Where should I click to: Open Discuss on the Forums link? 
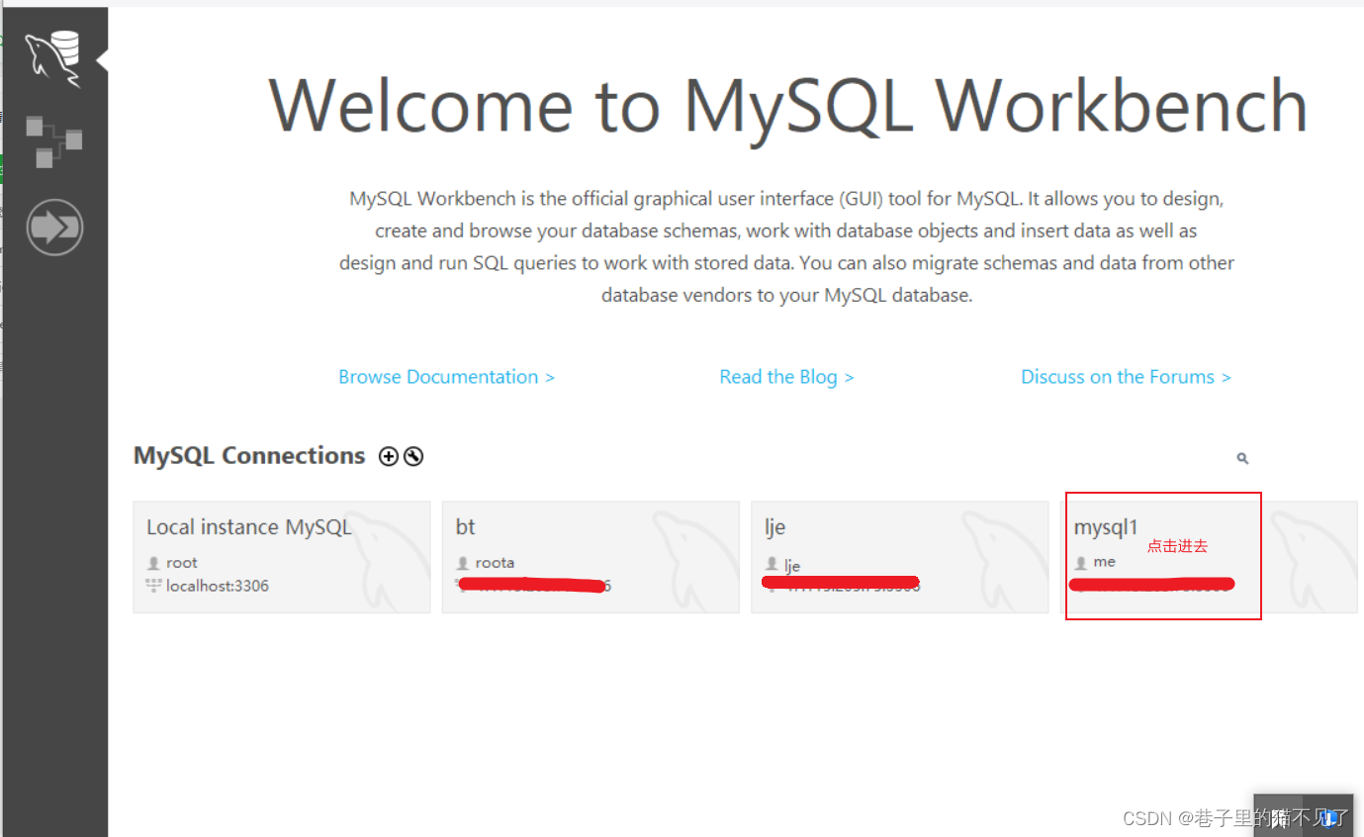(1126, 377)
